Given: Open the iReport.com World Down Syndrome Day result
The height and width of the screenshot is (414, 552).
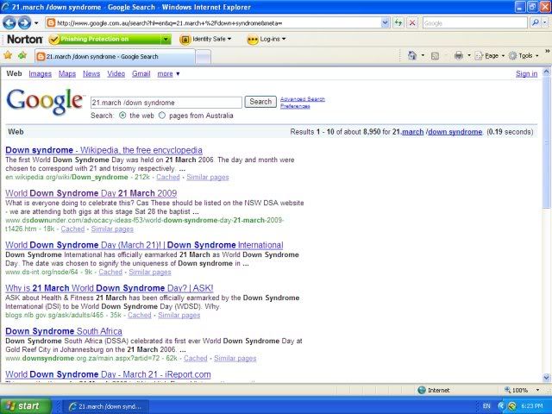Looking at the screenshot, I should pos(108,374).
